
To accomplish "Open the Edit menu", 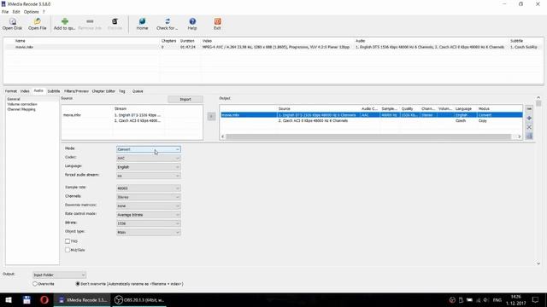I will coord(16,11).
